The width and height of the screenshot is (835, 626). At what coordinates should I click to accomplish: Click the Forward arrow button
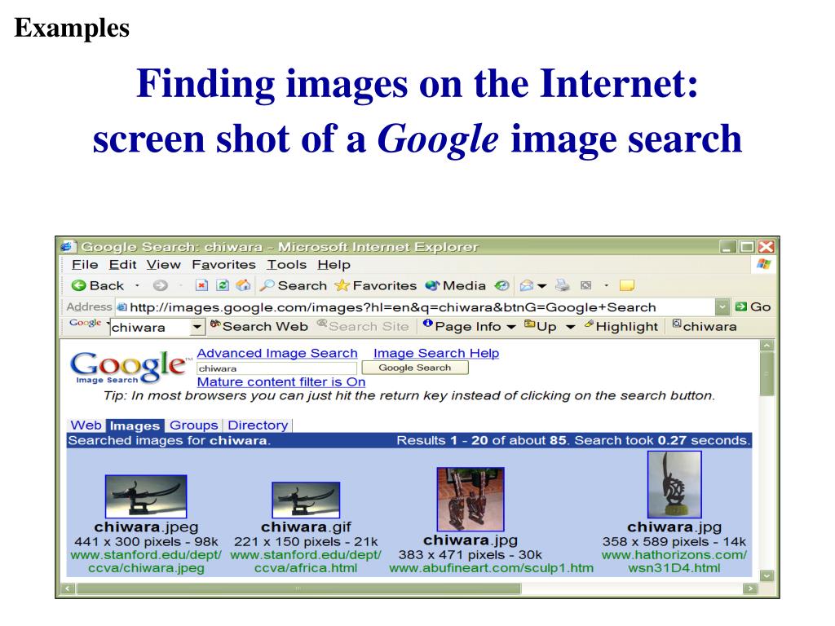point(161,286)
